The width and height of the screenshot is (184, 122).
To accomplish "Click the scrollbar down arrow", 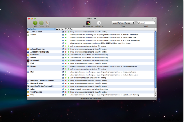I will [156, 96].
